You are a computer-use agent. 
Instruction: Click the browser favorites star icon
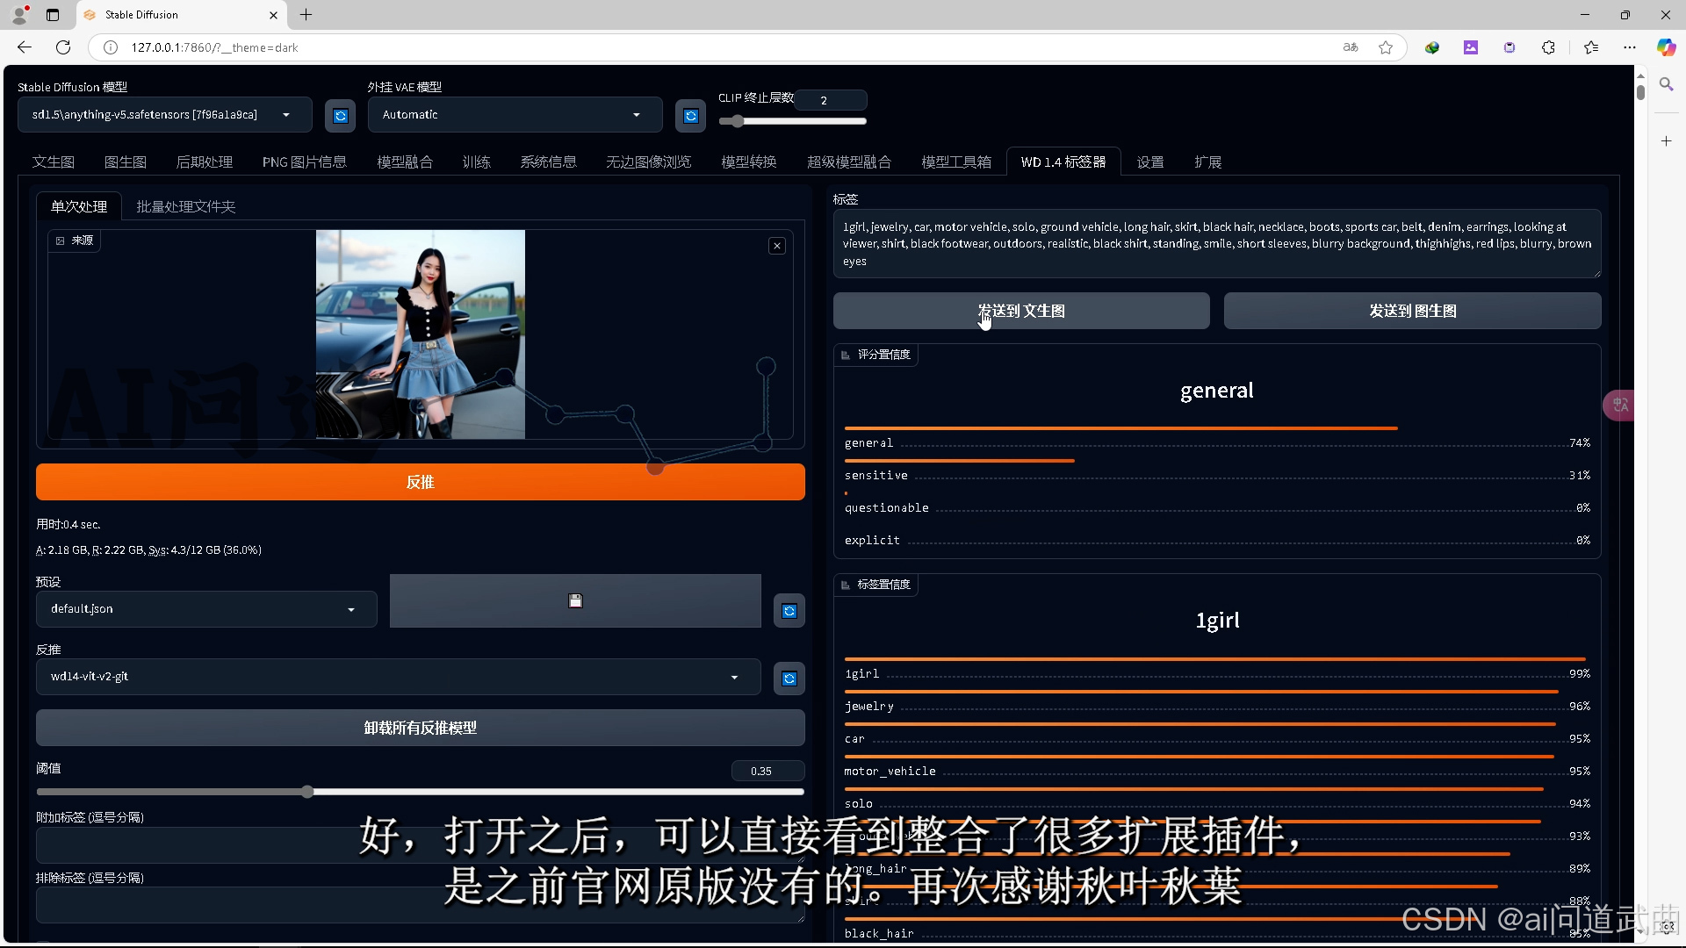pyautogui.click(x=1385, y=47)
